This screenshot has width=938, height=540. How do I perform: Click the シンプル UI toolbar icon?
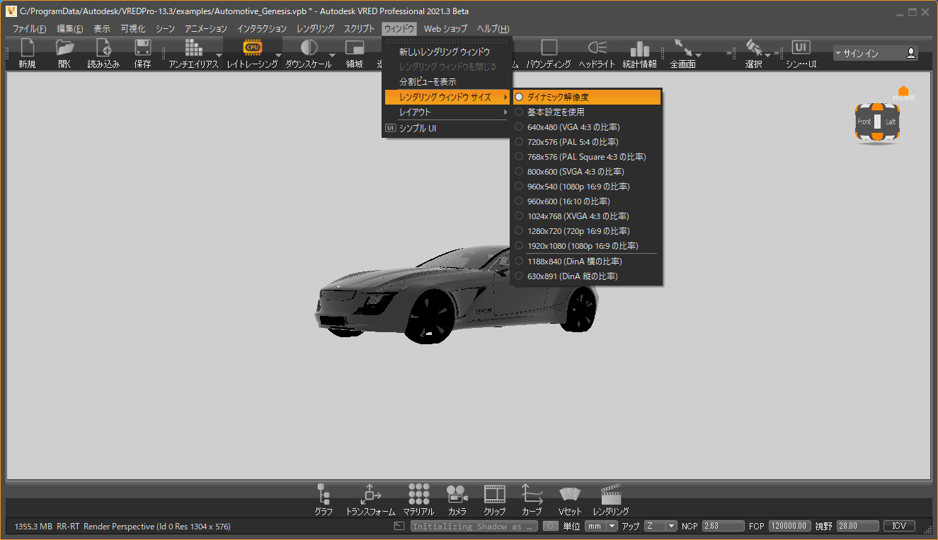click(x=801, y=47)
